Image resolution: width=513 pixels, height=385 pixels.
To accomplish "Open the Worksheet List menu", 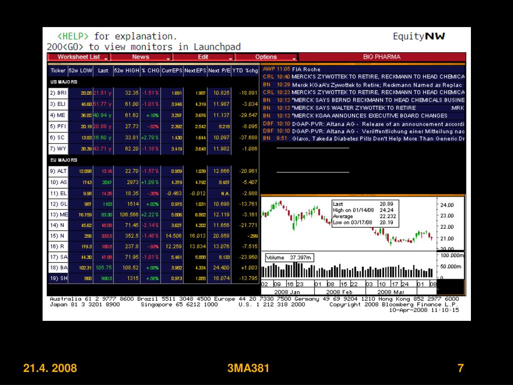I will [x=79, y=57].
